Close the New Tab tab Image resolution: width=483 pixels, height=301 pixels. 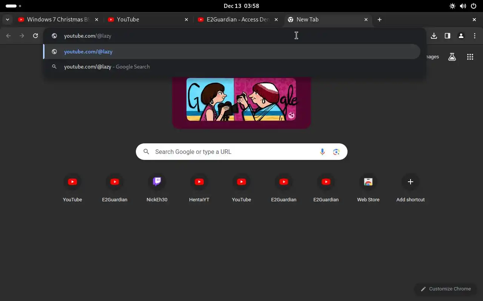[x=366, y=20]
